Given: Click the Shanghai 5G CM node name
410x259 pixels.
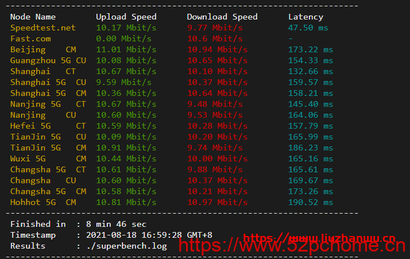Looking at the screenshot, I should click(48, 94).
